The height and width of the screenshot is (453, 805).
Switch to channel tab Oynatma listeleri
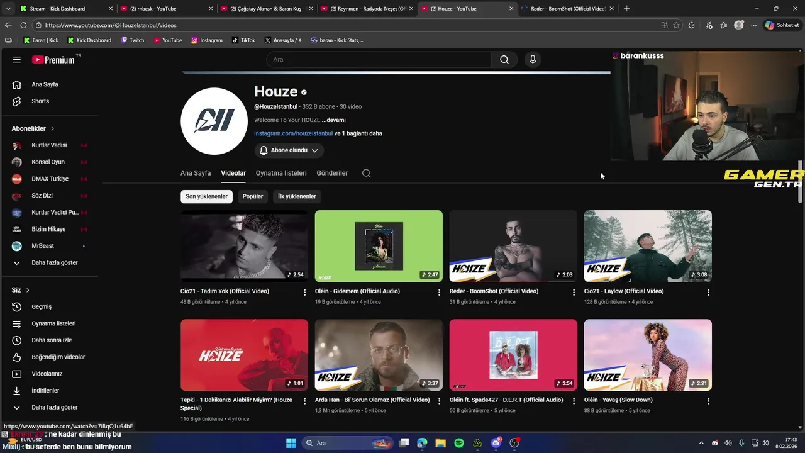[281, 173]
